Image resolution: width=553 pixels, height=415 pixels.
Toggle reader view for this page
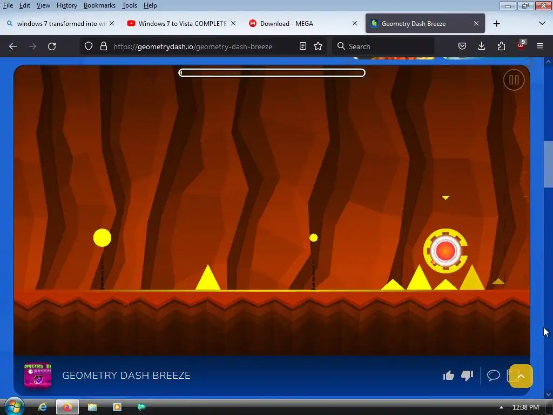click(302, 46)
